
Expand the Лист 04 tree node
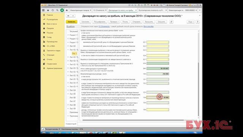click(x=68, y=90)
